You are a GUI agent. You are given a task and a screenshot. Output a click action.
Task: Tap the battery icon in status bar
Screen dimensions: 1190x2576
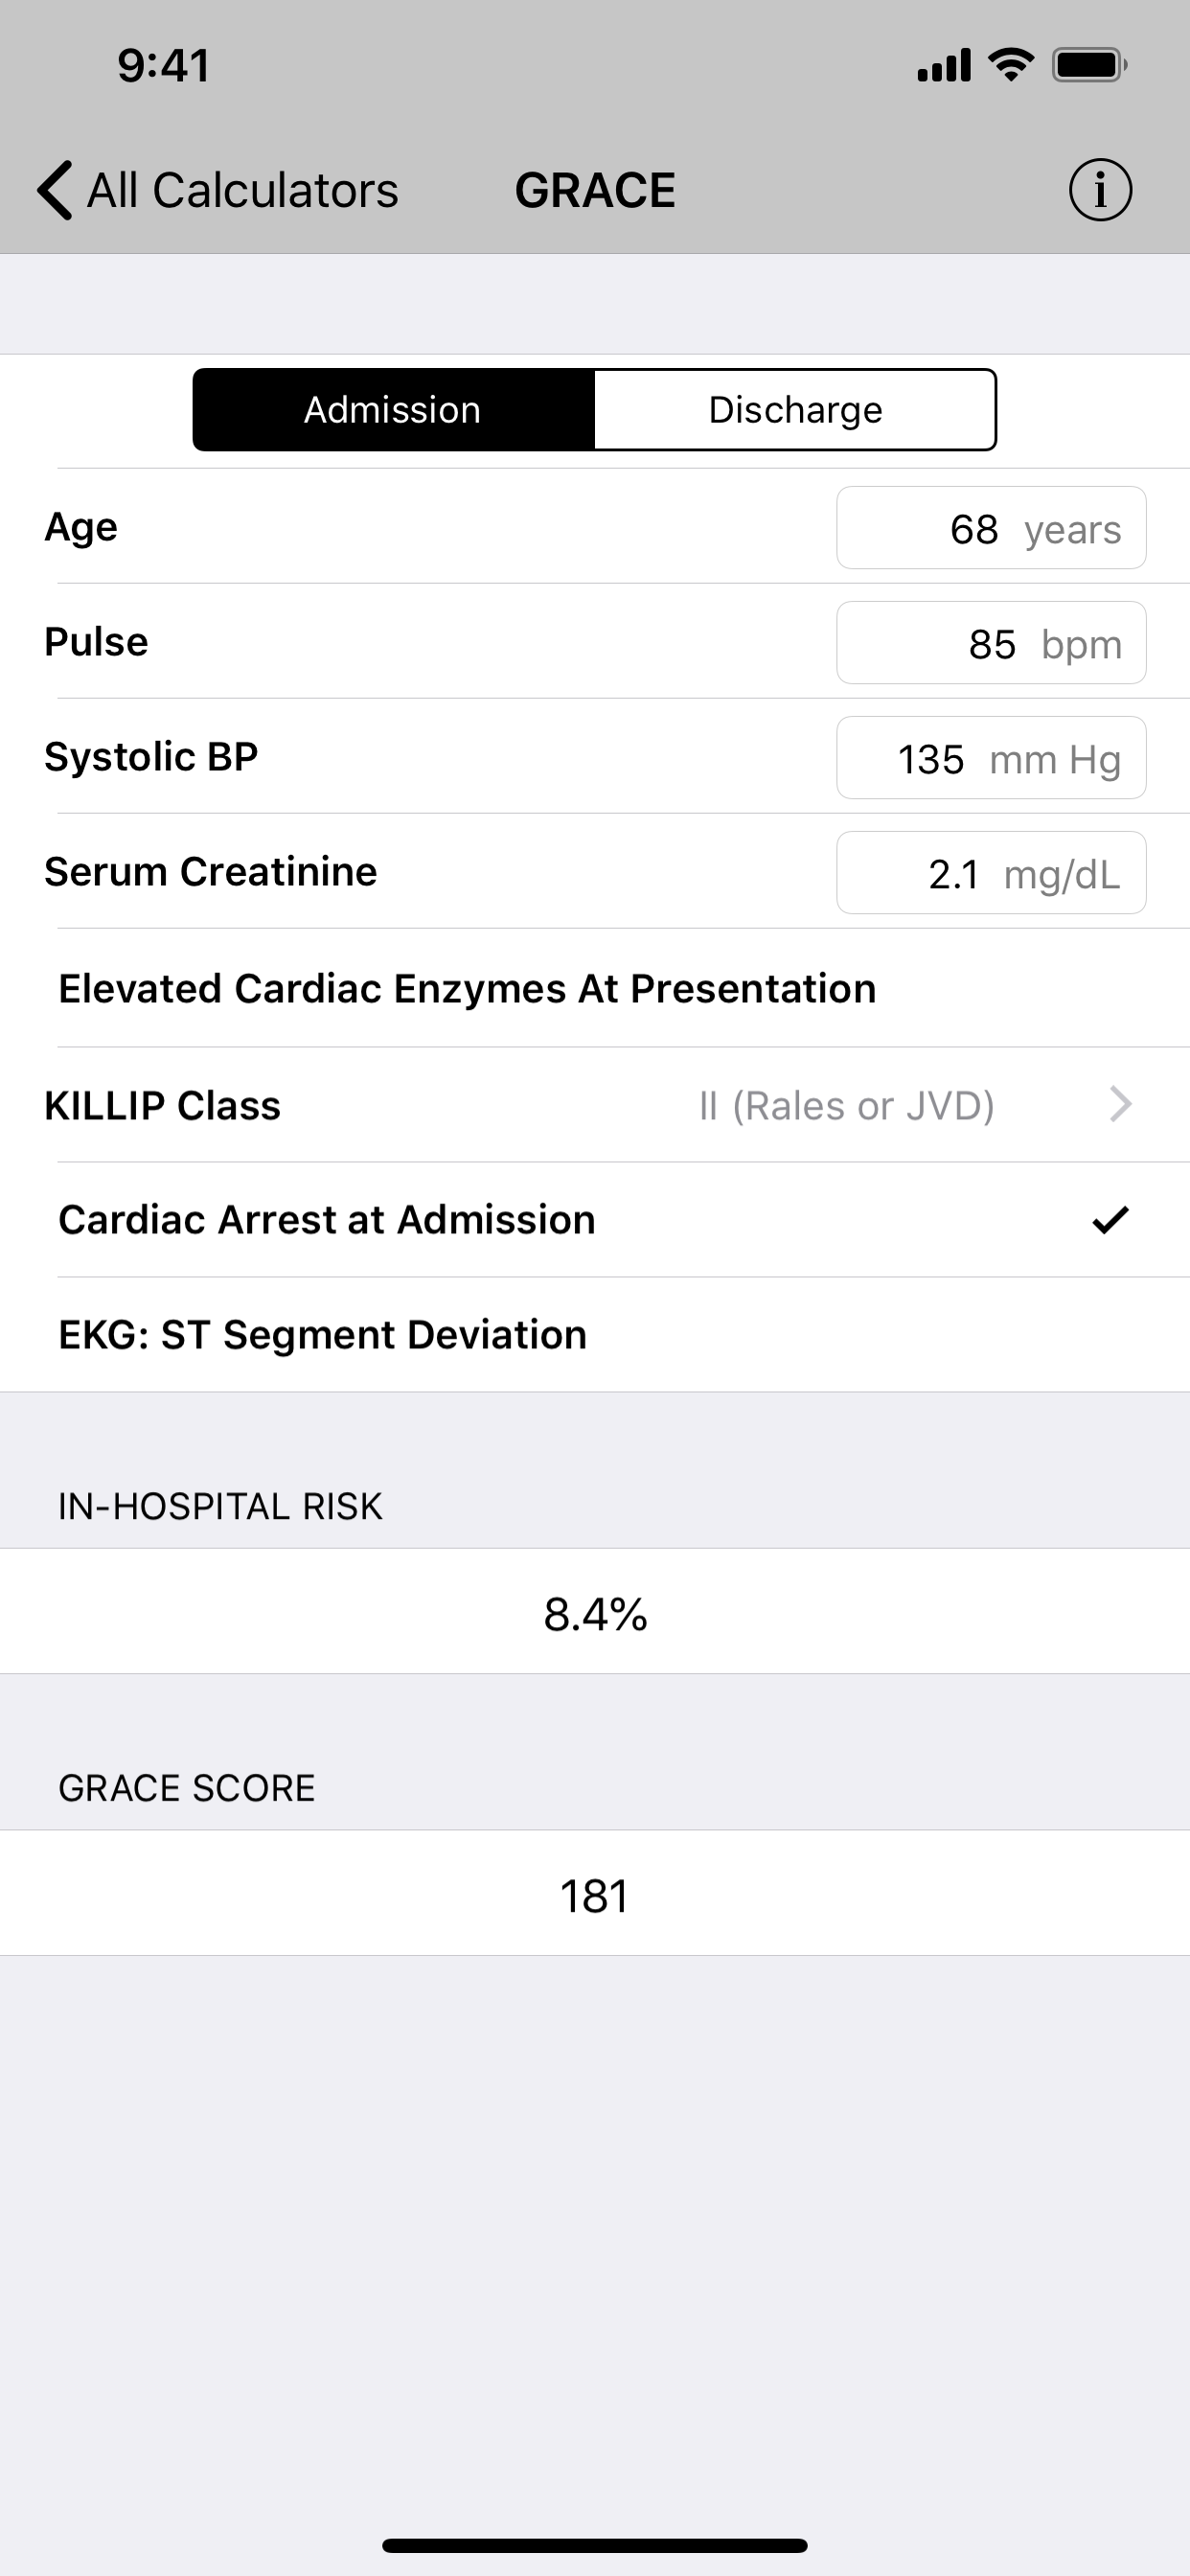point(1089,65)
